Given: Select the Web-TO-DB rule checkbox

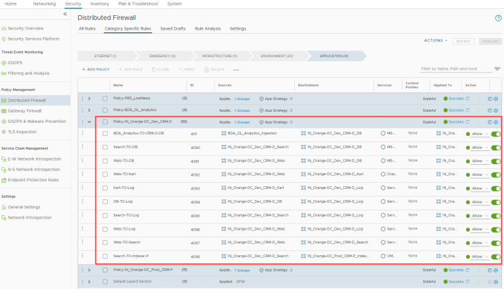Looking at the screenshot, I should pos(105,161).
